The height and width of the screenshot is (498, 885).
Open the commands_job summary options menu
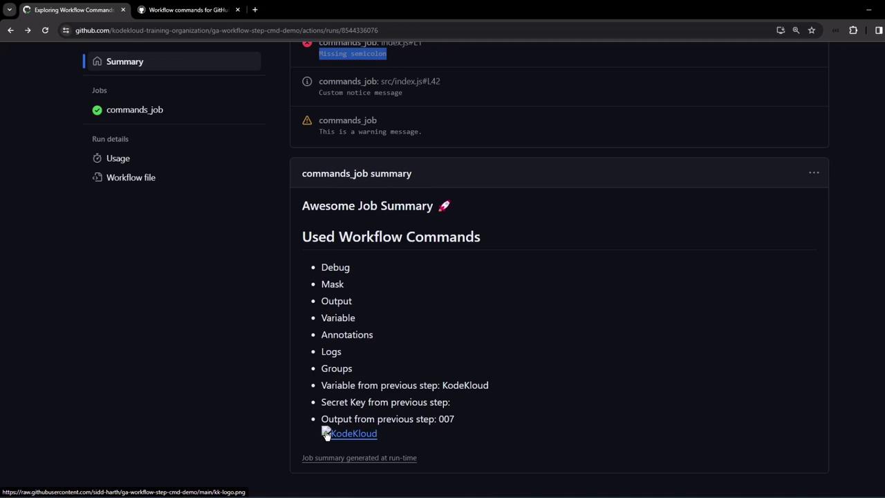point(814,173)
